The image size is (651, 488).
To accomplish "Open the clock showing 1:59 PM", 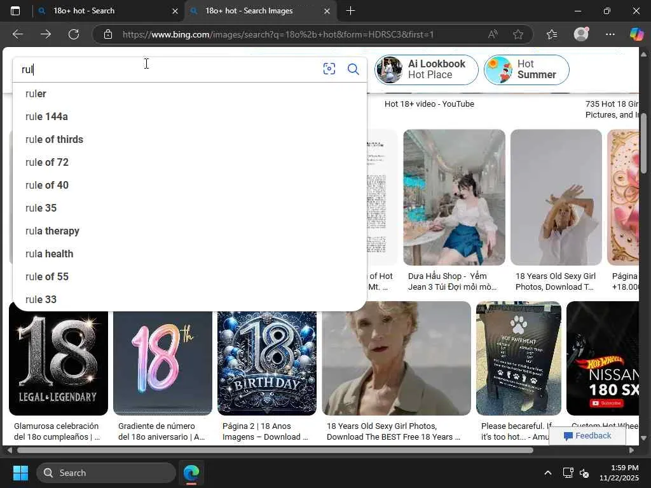I will 619,473.
